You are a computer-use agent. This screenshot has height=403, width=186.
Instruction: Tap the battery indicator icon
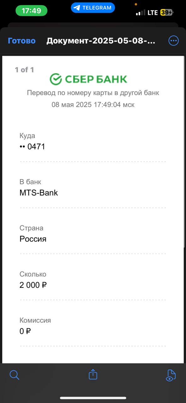click(x=166, y=13)
